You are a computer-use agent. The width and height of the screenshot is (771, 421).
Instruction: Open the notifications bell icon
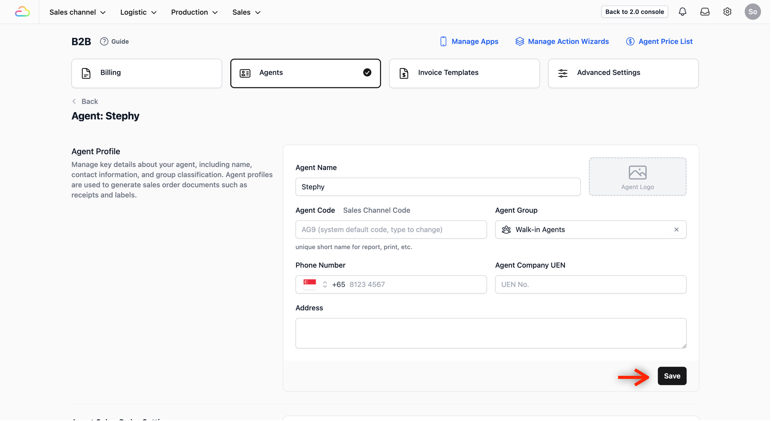(x=682, y=12)
